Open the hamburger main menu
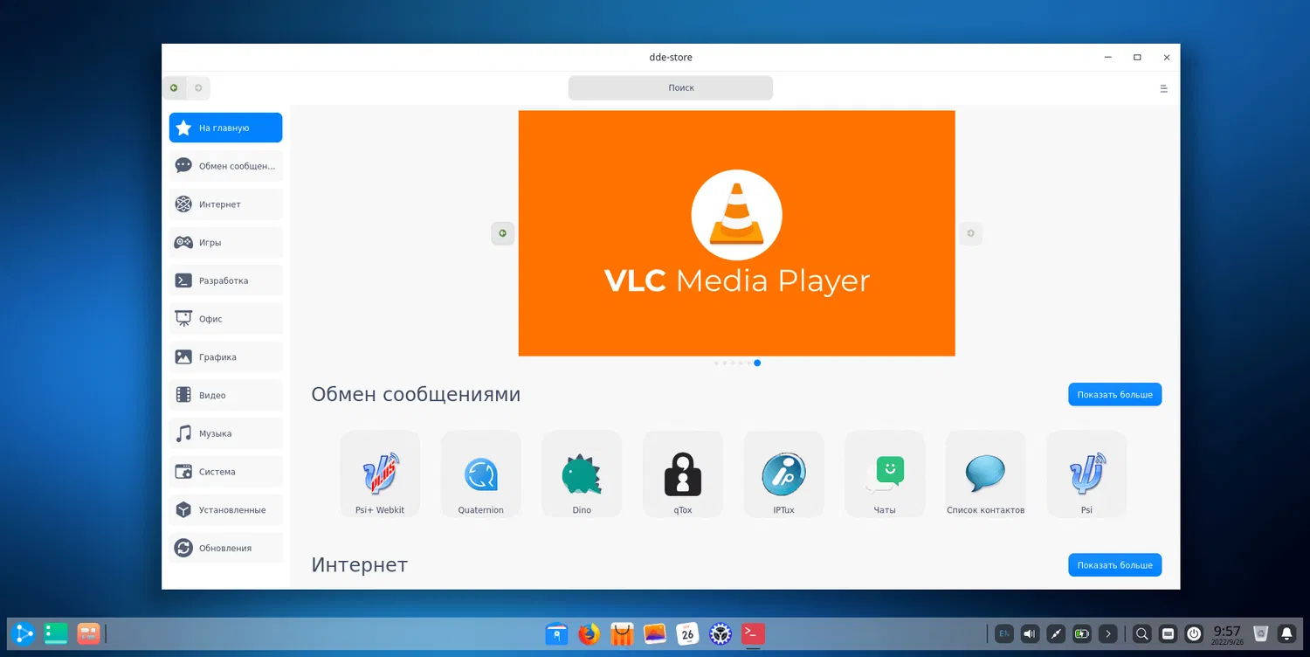Viewport: 1310px width, 657px height. coord(1163,88)
